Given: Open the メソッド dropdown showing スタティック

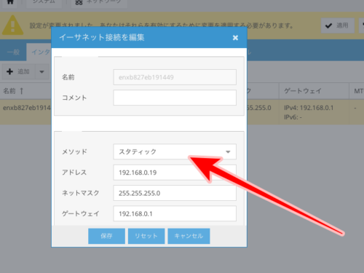Looking at the screenshot, I should tap(175, 151).
